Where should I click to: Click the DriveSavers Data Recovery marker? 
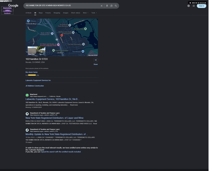point(70,25)
